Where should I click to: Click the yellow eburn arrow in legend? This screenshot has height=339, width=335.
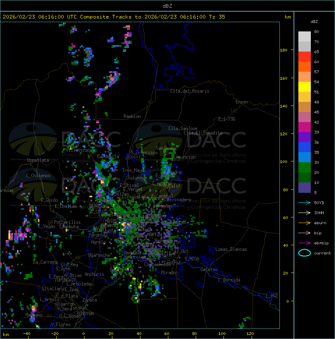304,223
